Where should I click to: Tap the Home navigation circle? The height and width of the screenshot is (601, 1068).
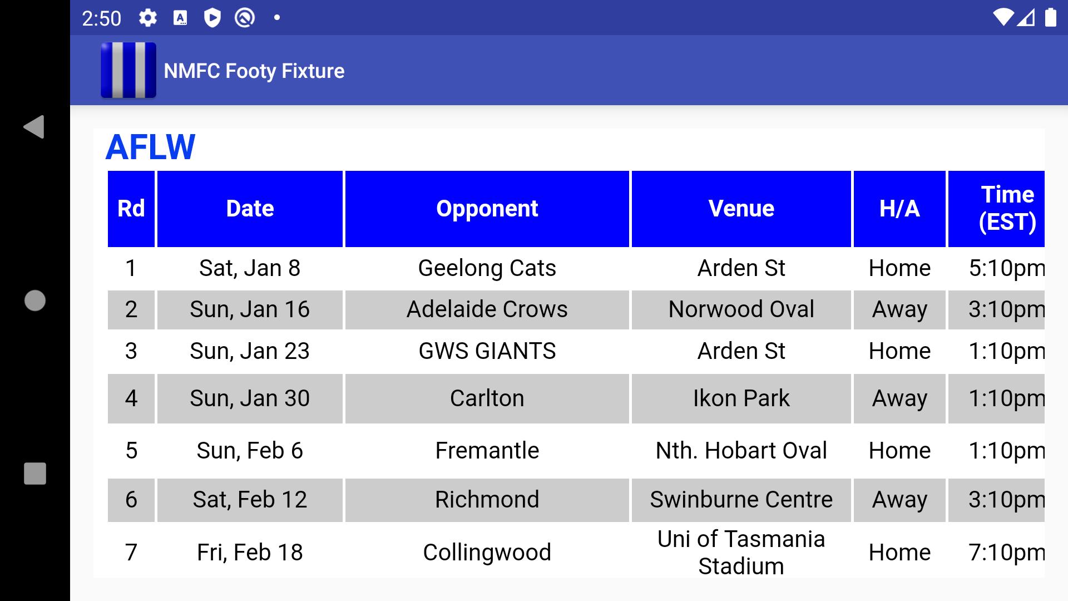(34, 300)
